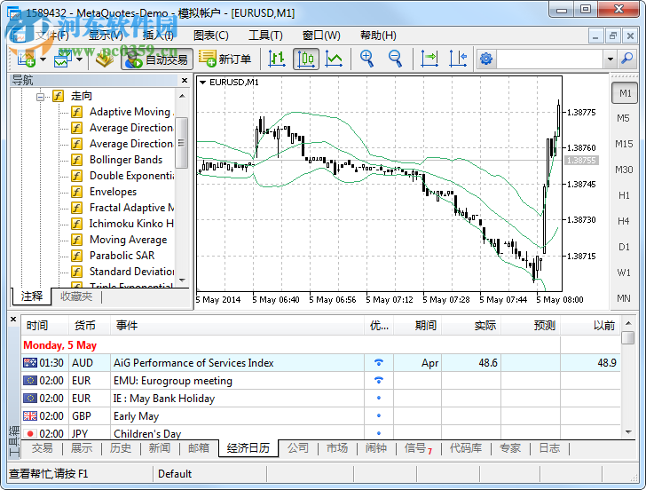646x490 pixels.
Task: Open the 代码库 code base tab
Action: coord(466,448)
